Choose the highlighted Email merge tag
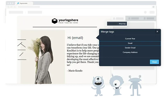Viewport: 167px width, 103px height. [x=130, y=43]
